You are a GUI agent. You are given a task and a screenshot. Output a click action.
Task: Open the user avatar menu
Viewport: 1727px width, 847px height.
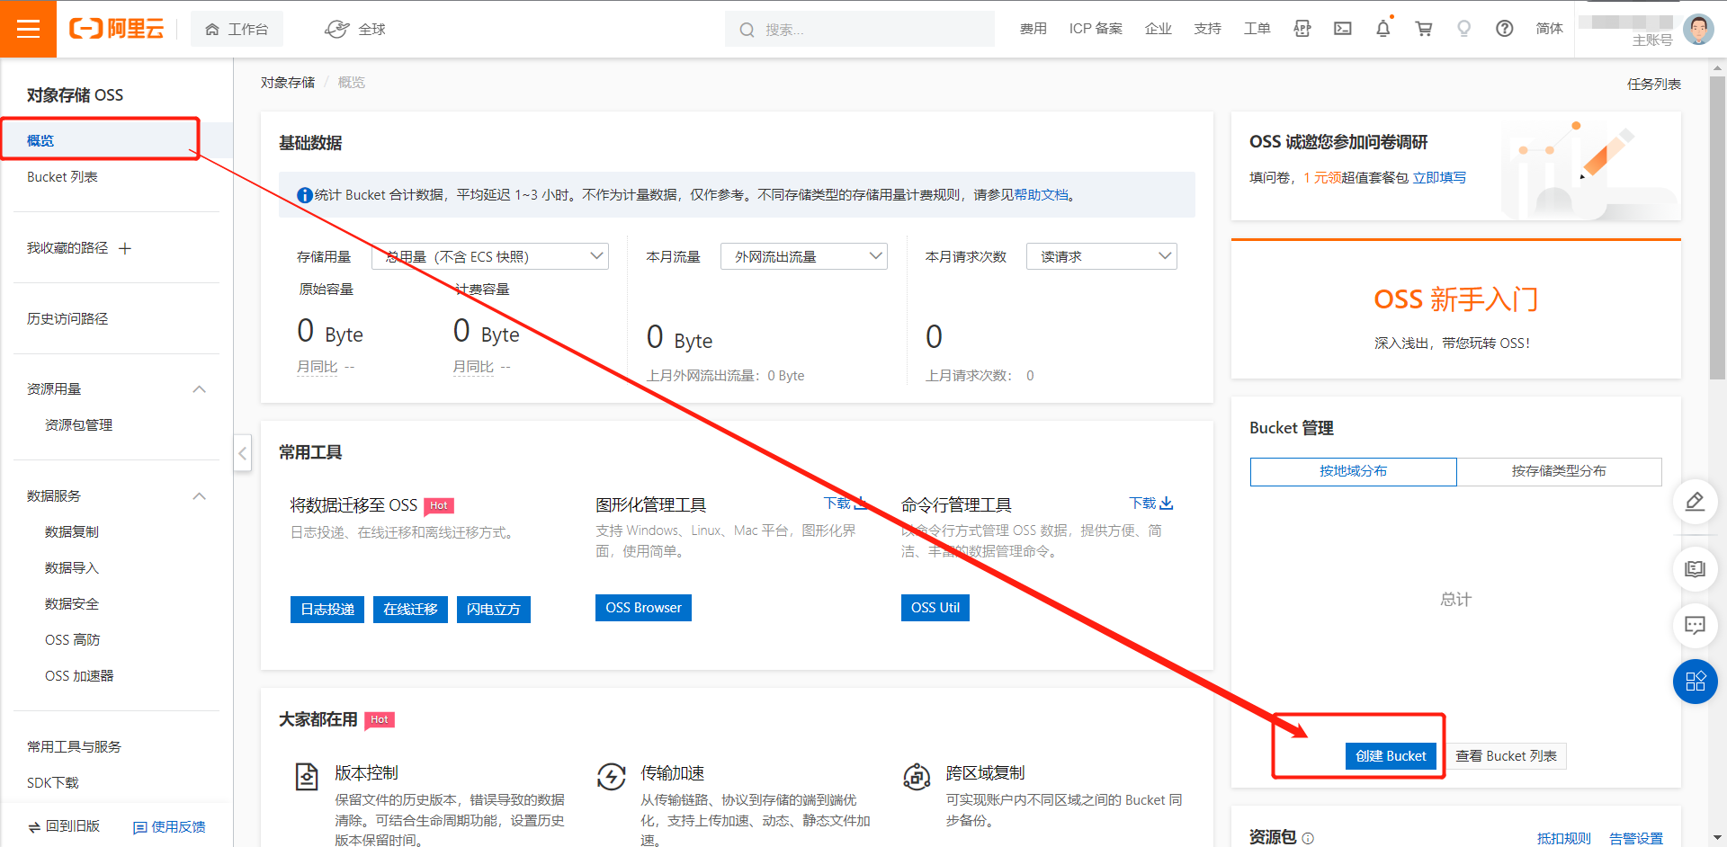point(1698,29)
